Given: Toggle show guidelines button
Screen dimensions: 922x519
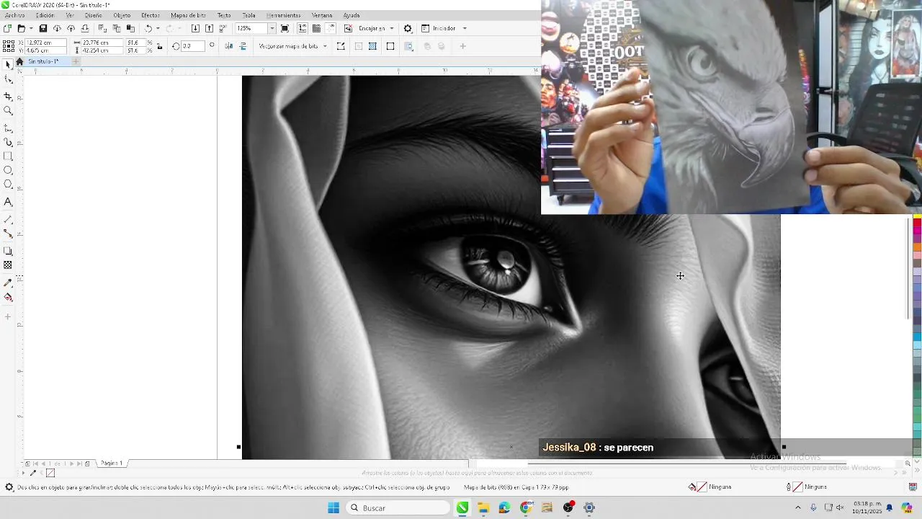Looking at the screenshot, I should click(330, 28).
